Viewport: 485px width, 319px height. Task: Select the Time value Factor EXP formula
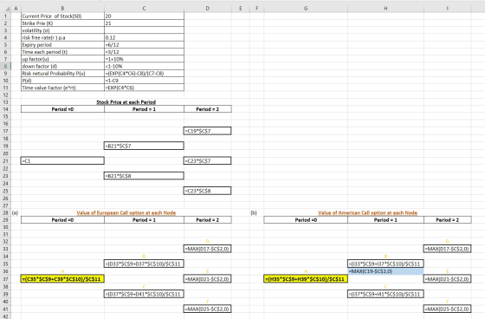coord(144,88)
